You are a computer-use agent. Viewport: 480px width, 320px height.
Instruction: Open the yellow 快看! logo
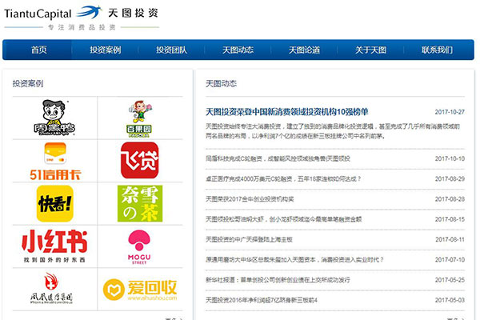tap(54, 203)
